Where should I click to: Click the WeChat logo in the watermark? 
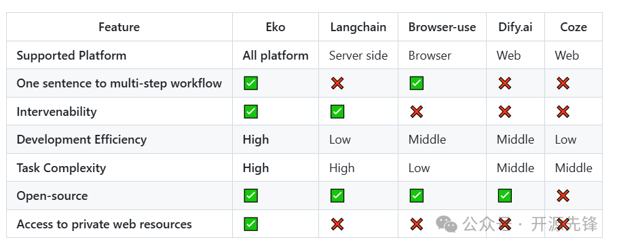coord(447,224)
